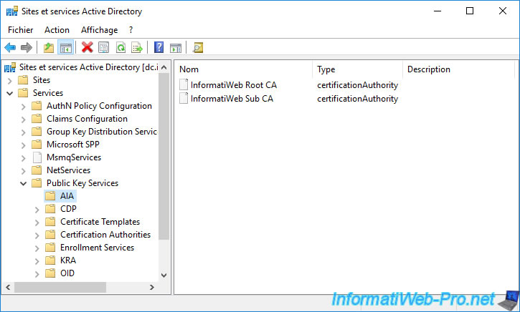This screenshot has width=520, height=312.
Task: Select the Services tree item
Action: (x=48, y=93)
